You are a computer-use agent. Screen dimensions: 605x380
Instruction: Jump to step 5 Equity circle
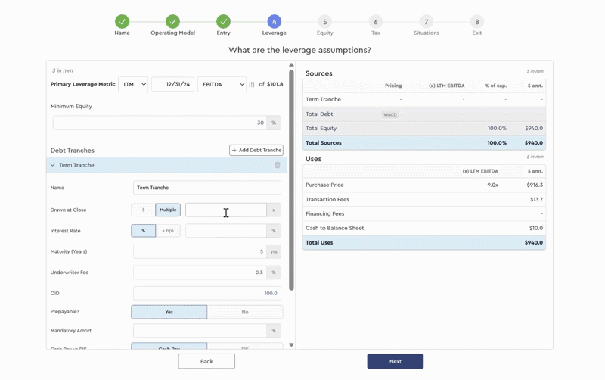point(324,22)
